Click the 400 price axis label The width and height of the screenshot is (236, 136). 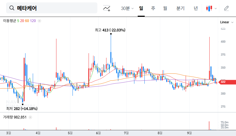[x=223, y=42]
